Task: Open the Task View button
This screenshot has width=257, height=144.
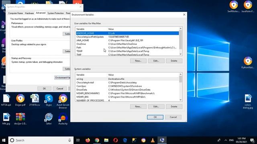Action: point(78,140)
